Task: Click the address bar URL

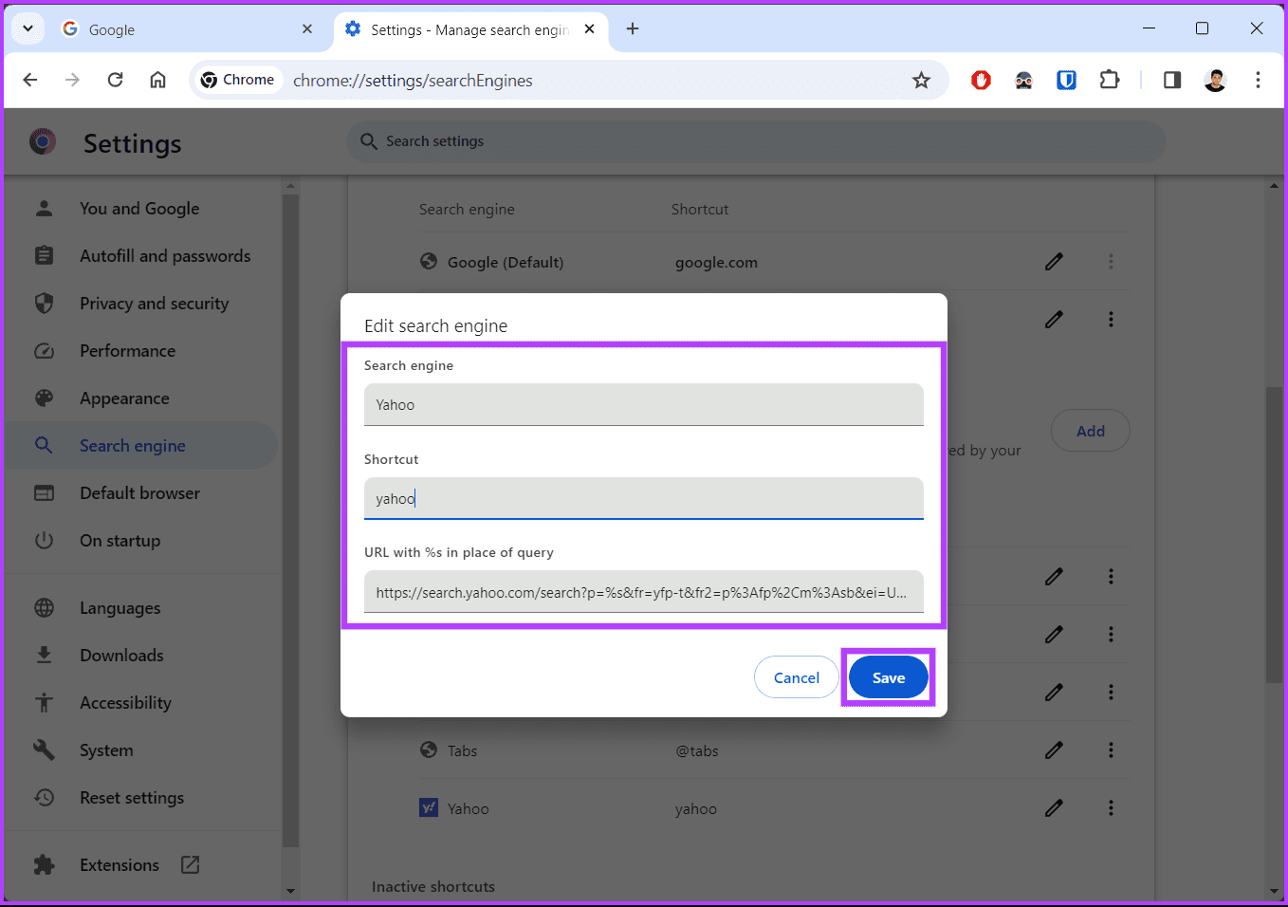Action: pyautogui.click(x=413, y=81)
